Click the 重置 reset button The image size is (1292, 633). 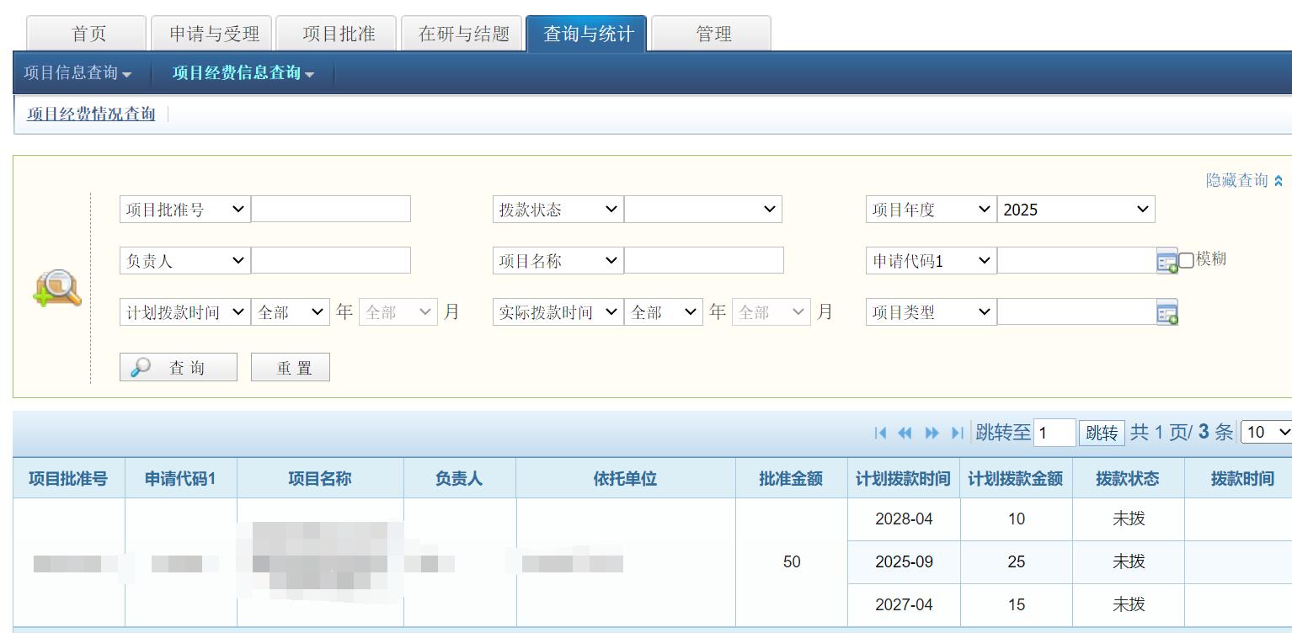pyautogui.click(x=291, y=368)
